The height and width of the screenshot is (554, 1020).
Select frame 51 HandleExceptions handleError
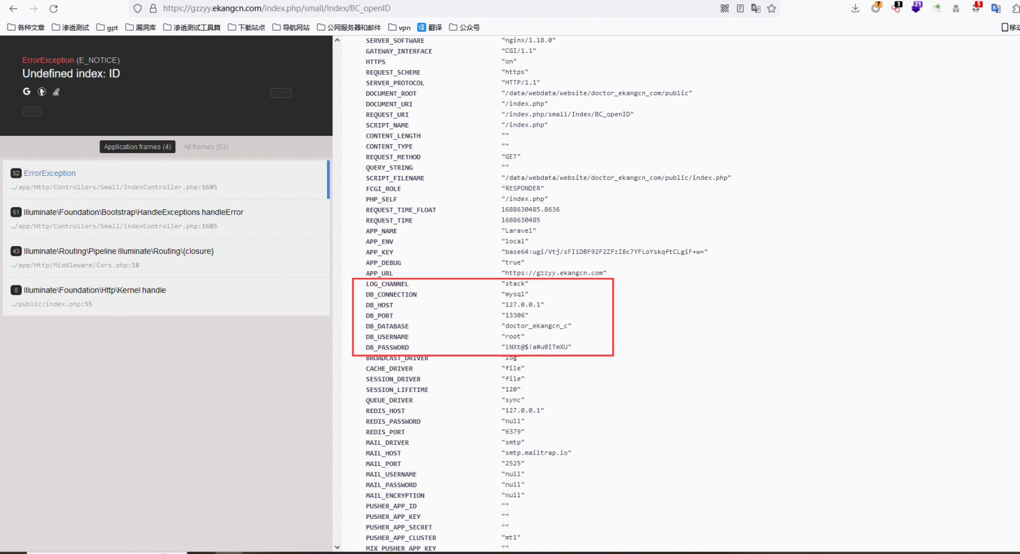(x=166, y=219)
